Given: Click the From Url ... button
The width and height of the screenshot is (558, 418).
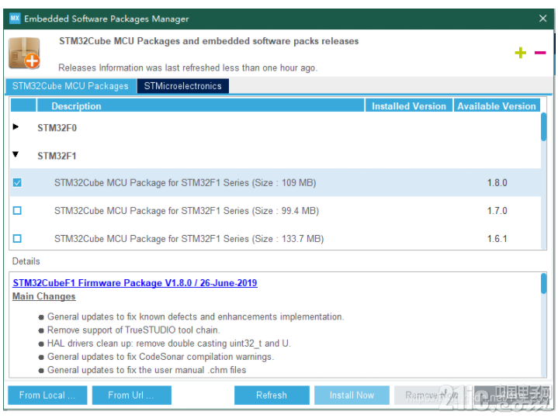Looking at the screenshot, I should coord(131,396).
